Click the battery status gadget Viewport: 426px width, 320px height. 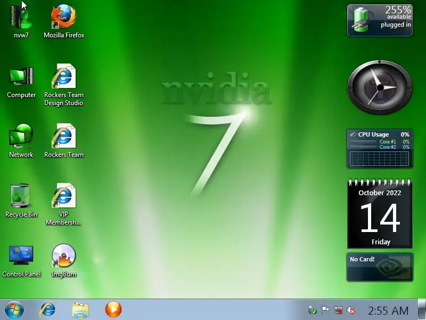click(380, 20)
